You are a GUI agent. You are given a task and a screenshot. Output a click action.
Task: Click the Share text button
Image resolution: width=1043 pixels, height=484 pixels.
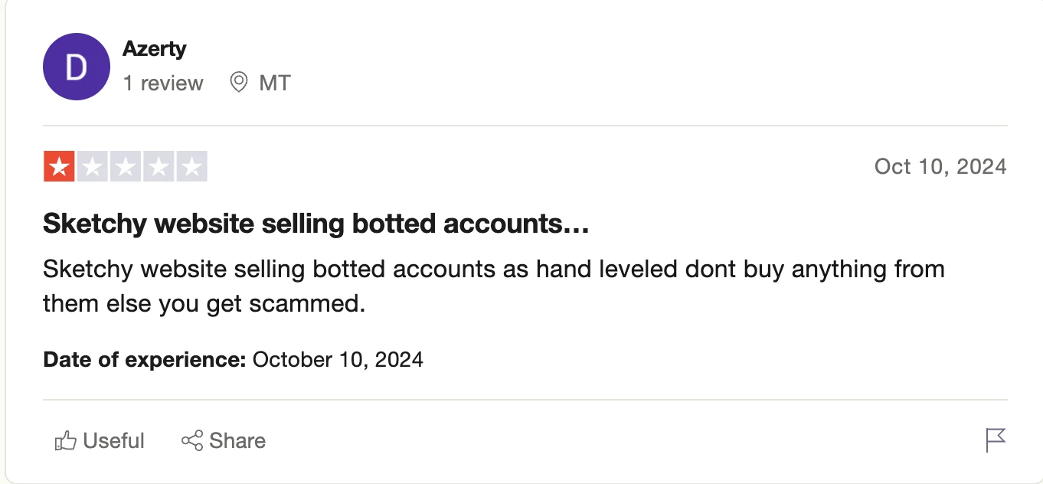click(x=237, y=441)
